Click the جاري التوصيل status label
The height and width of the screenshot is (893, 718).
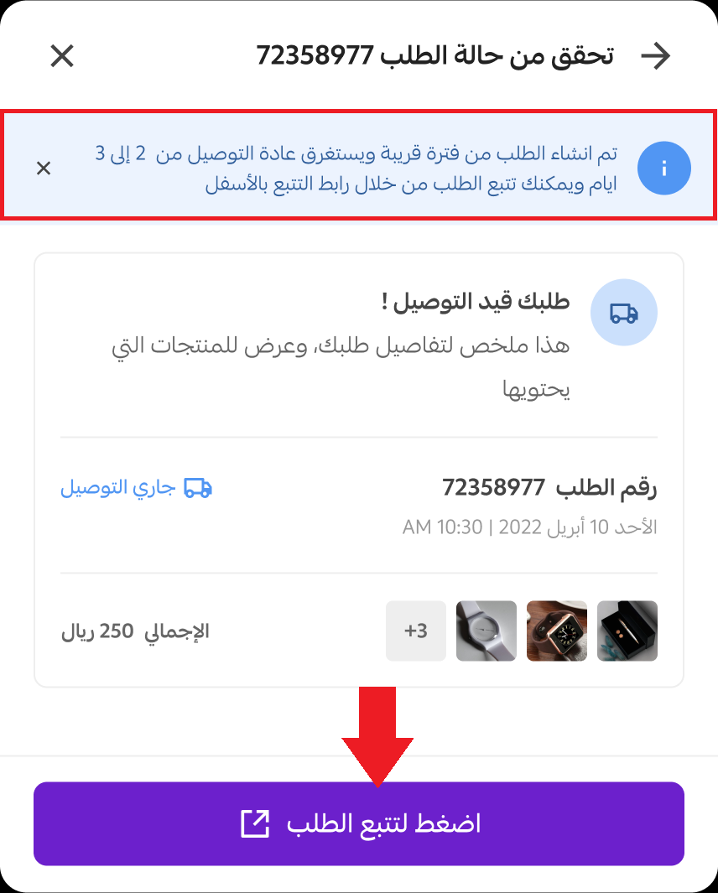(x=117, y=488)
